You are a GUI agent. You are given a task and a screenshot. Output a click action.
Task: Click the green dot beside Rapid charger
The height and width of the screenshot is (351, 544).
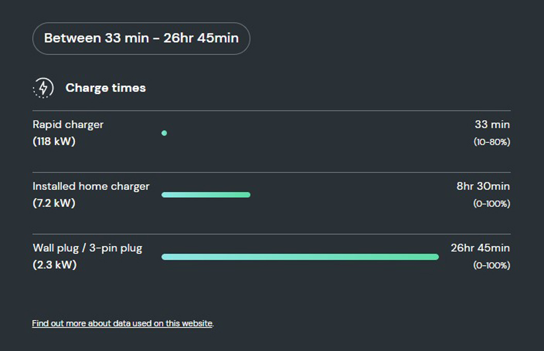(164, 133)
